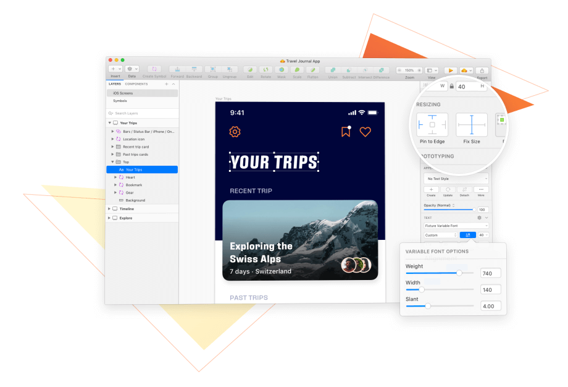Collapse the pages list chevron
The image size is (568, 387).
pyautogui.click(x=173, y=84)
